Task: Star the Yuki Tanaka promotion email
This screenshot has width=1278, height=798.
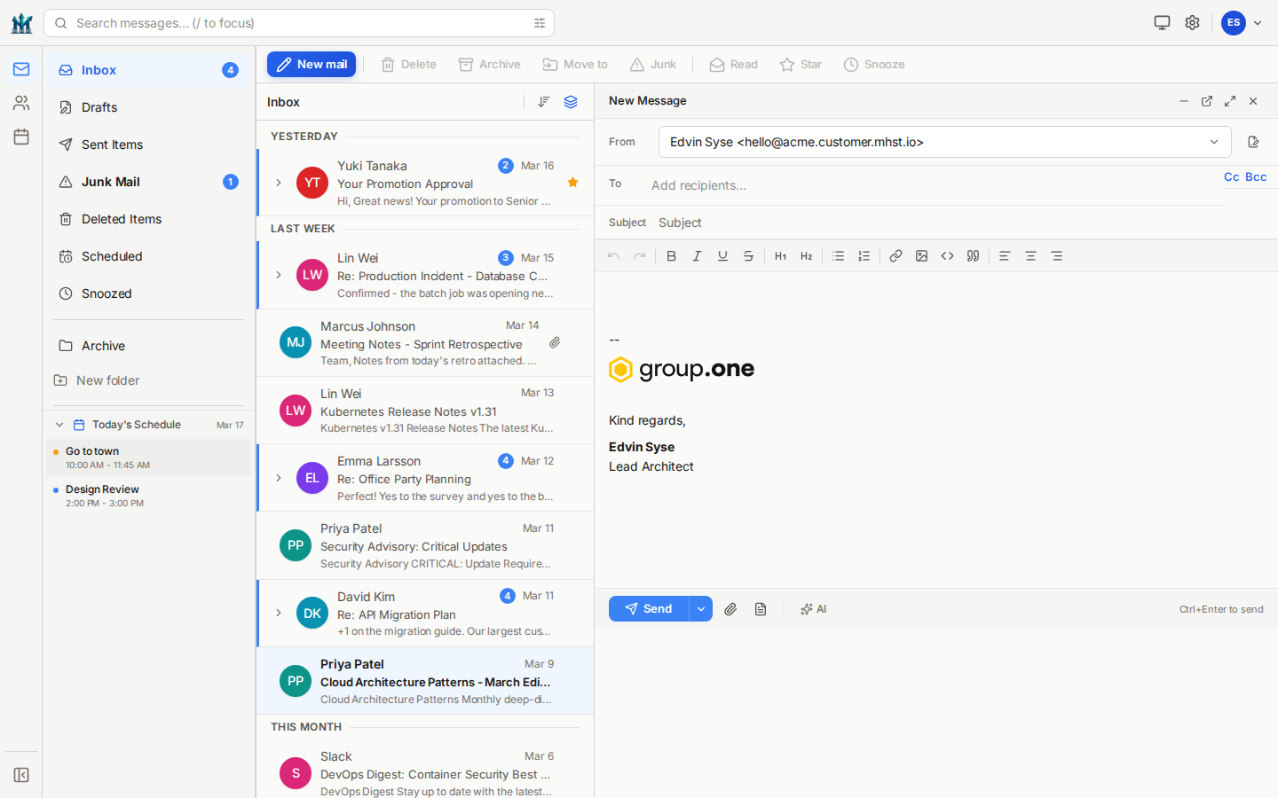Action: click(572, 181)
